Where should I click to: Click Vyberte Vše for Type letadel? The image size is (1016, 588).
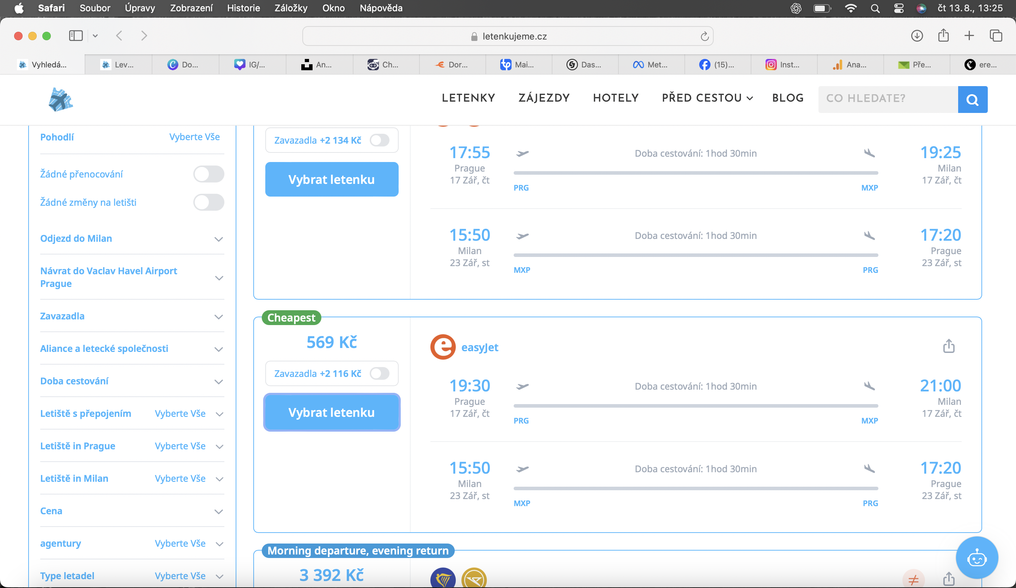click(180, 576)
